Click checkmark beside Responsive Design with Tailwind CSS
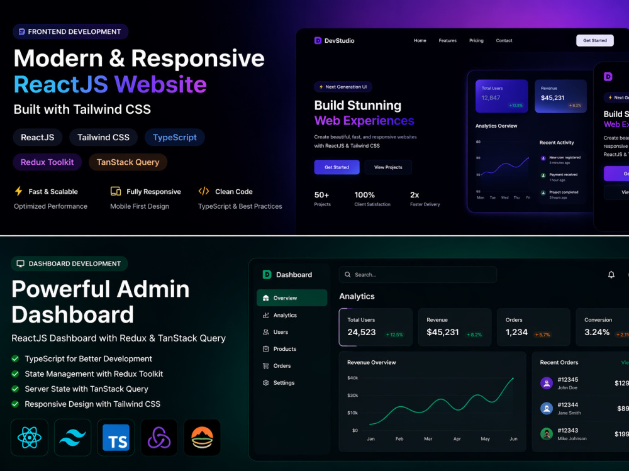The height and width of the screenshot is (471, 629). (x=15, y=404)
